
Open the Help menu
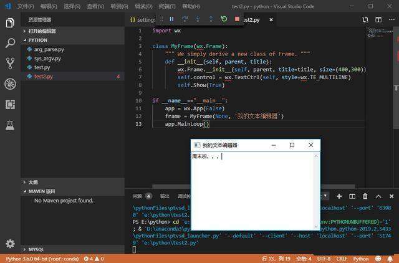click(191, 6)
